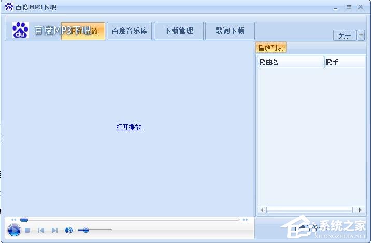
Task: Select the highlighted now-playing tab
Action: [83, 31]
